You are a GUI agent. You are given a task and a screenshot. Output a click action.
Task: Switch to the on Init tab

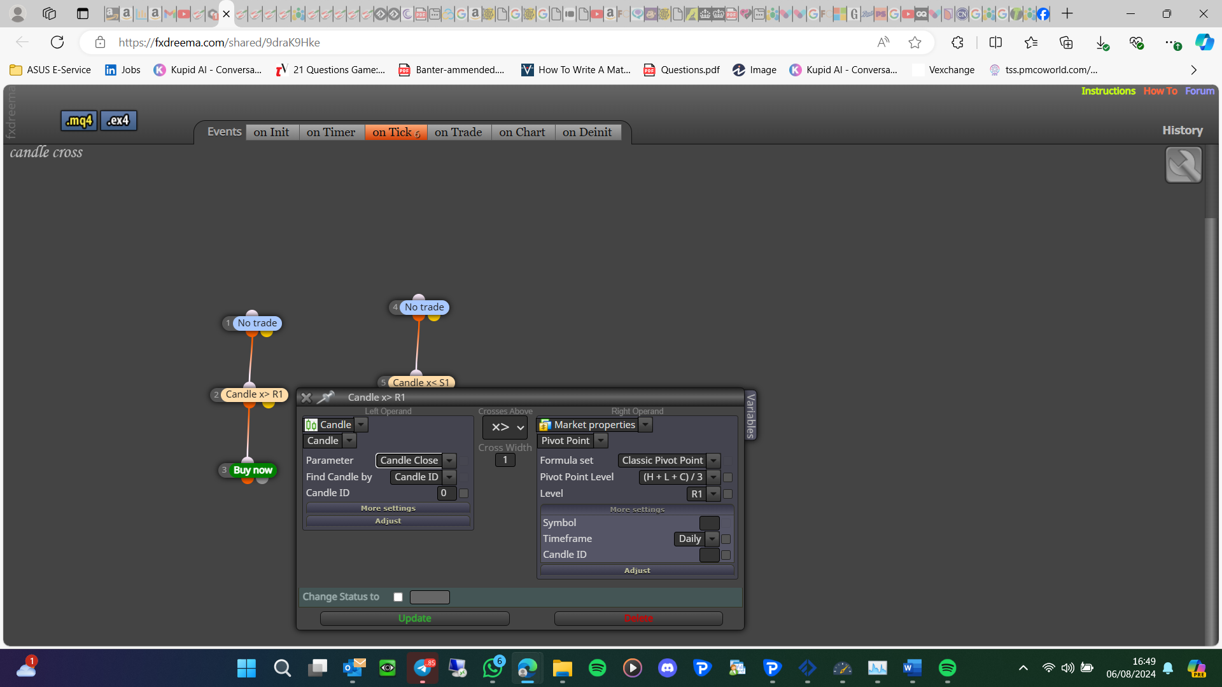(x=272, y=132)
